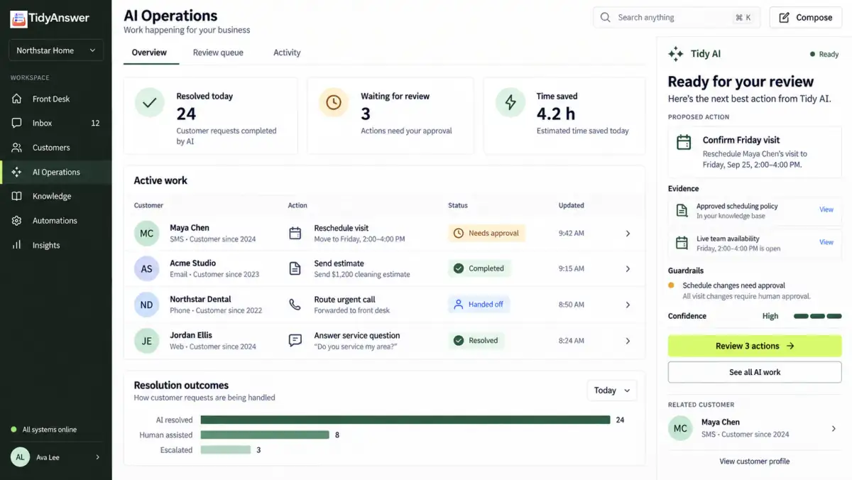View the Live team availability evidence

coord(826,242)
